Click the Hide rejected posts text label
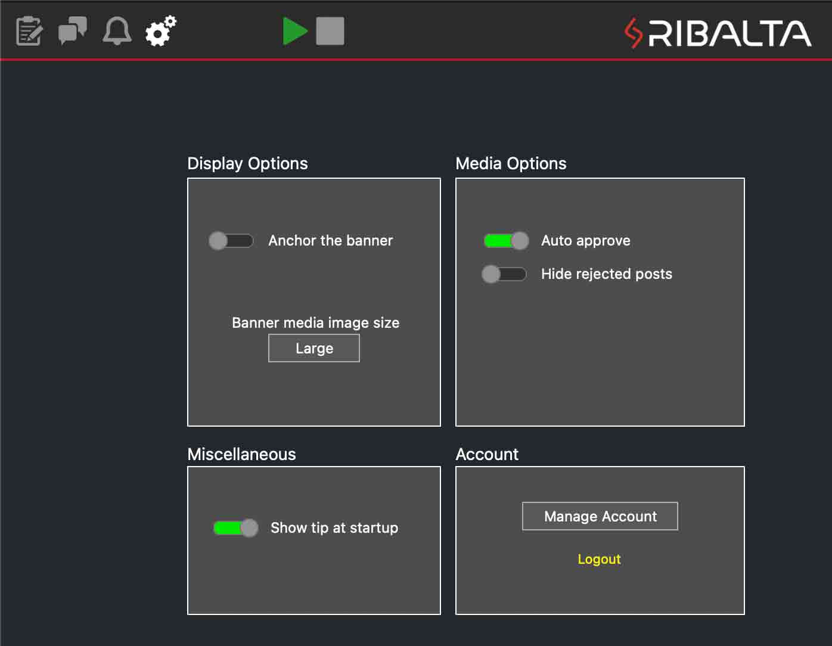 click(606, 274)
